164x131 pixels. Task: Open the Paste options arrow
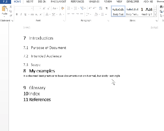point(4,17)
